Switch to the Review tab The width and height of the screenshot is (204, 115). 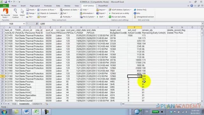point(67,6)
